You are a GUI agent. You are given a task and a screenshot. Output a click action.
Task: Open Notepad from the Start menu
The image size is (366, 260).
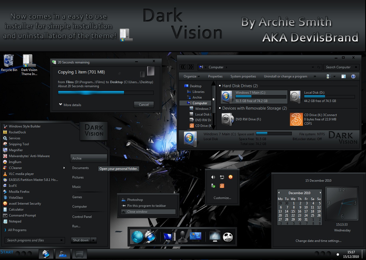pos(15,221)
